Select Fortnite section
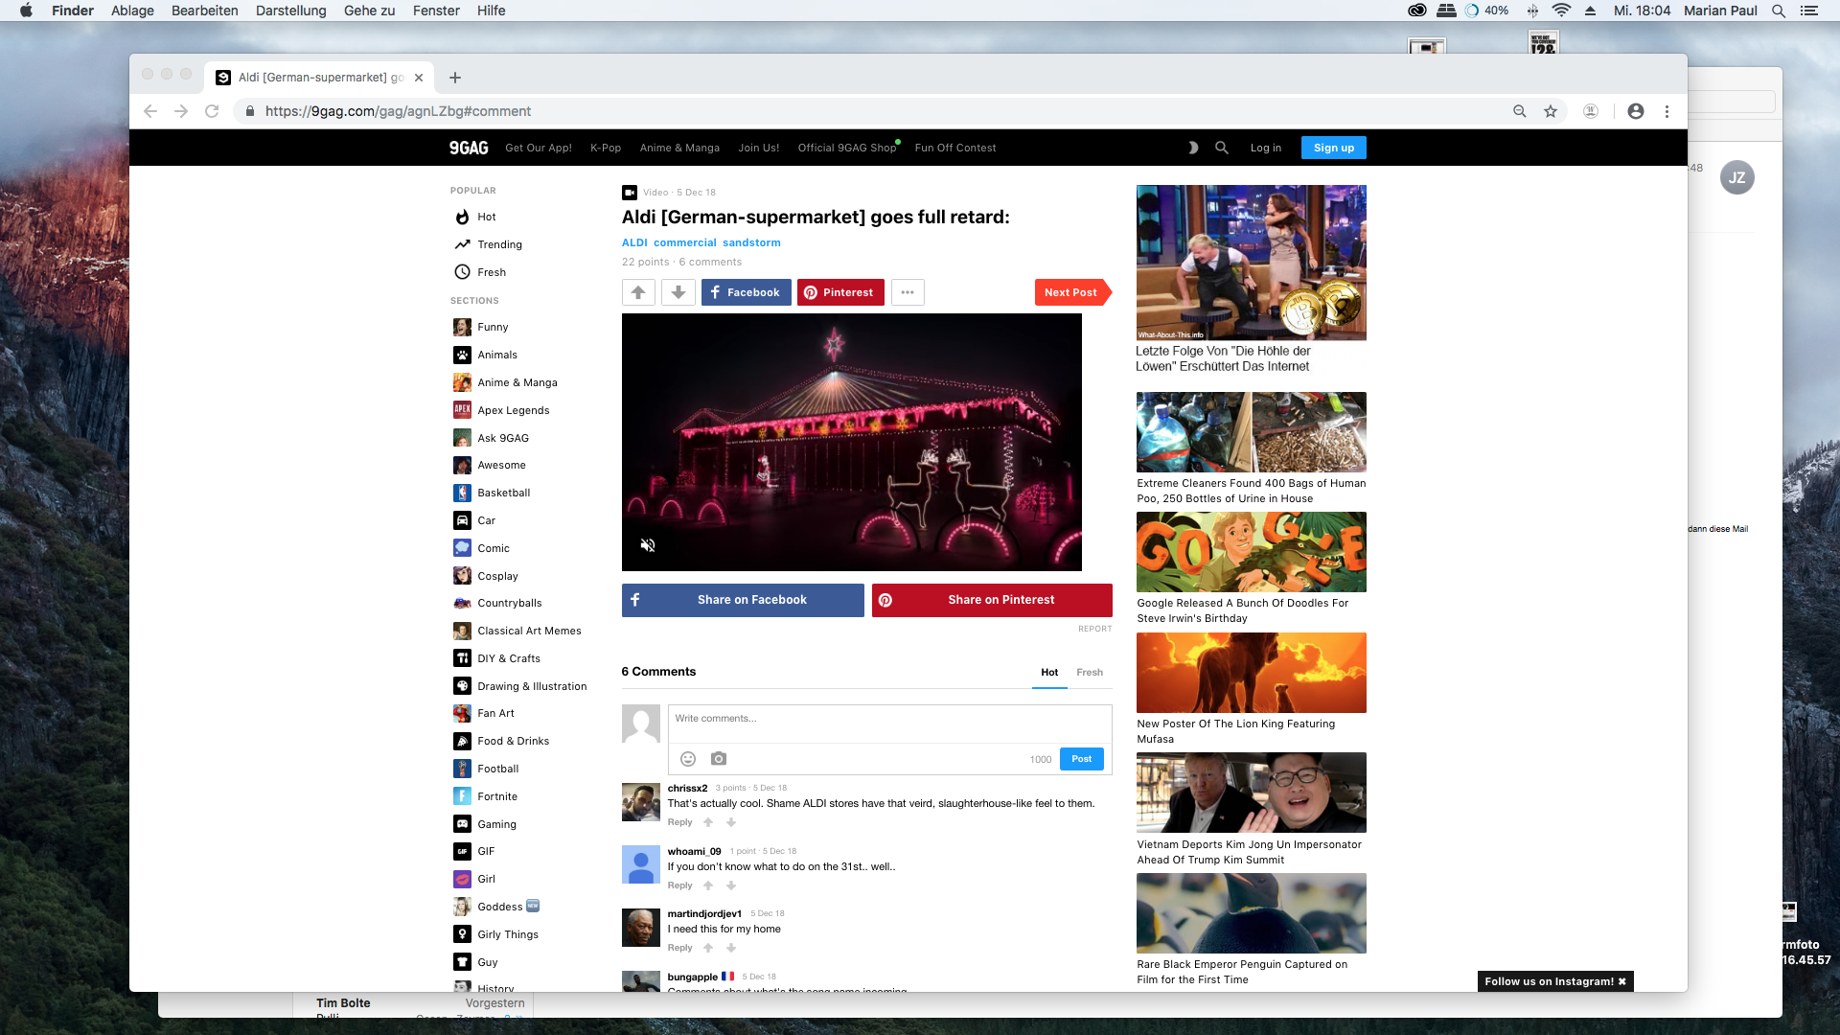Viewport: 1840px width, 1035px height. coord(497,796)
